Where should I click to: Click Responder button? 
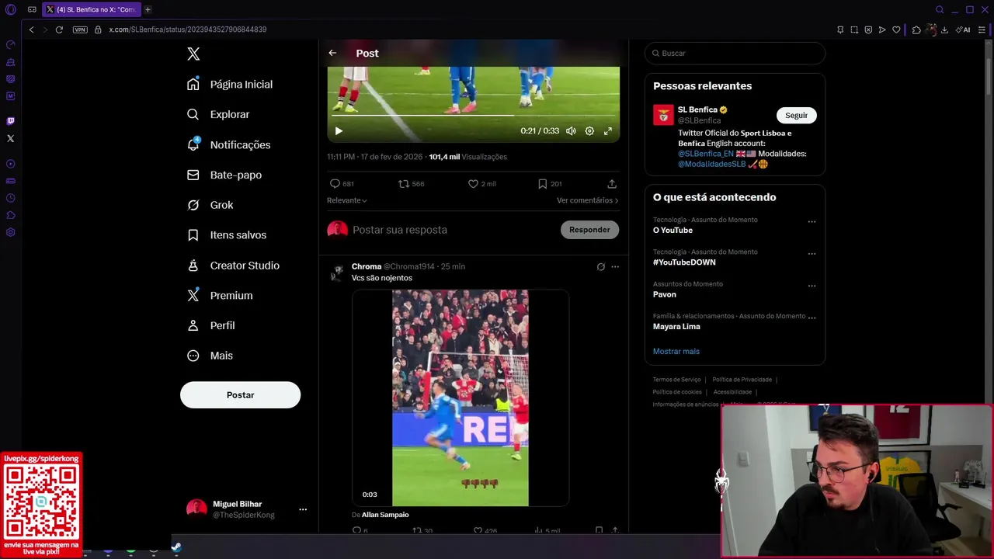click(x=589, y=230)
